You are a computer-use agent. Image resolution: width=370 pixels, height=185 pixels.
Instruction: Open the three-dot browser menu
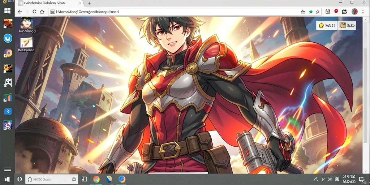[363, 12]
